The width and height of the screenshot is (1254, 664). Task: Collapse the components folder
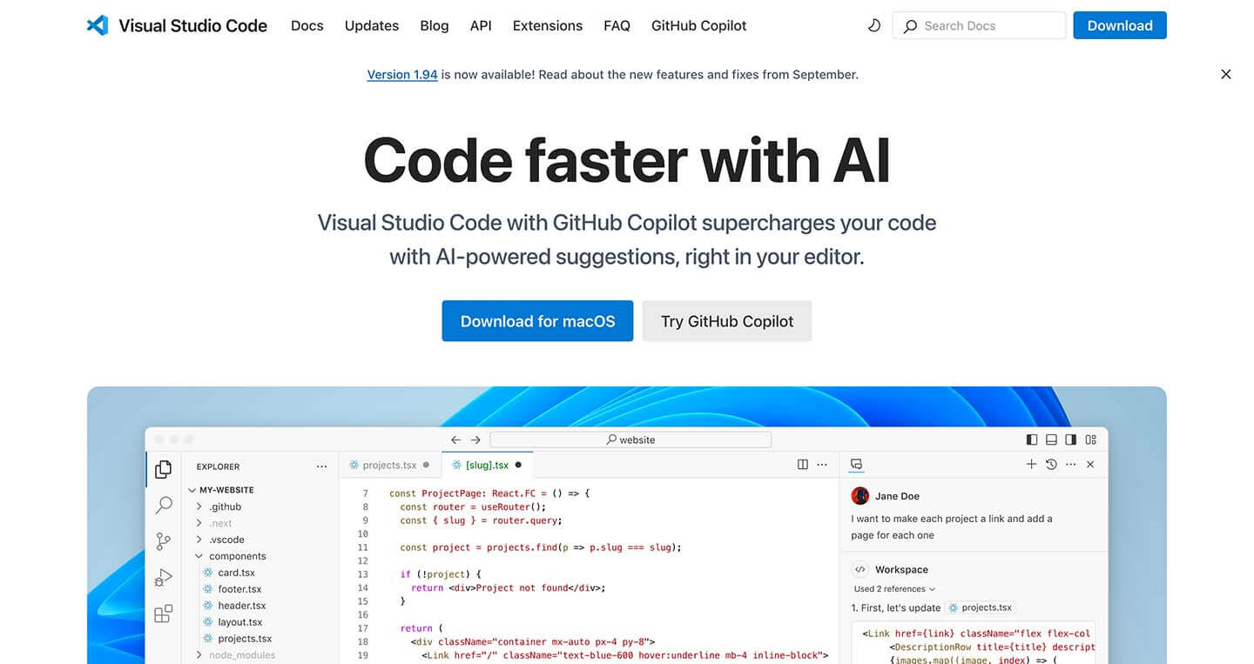[x=199, y=556]
